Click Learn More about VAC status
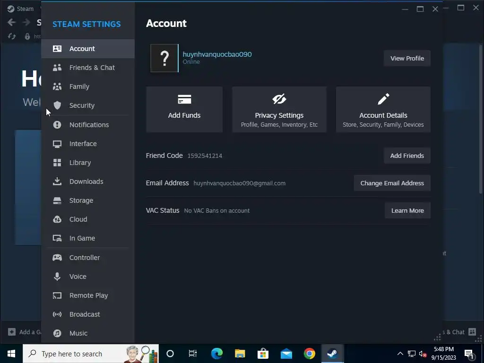Image resolution: width=484 pixels, height=363 pixels. pyautogui.click(x=407, y=210)
